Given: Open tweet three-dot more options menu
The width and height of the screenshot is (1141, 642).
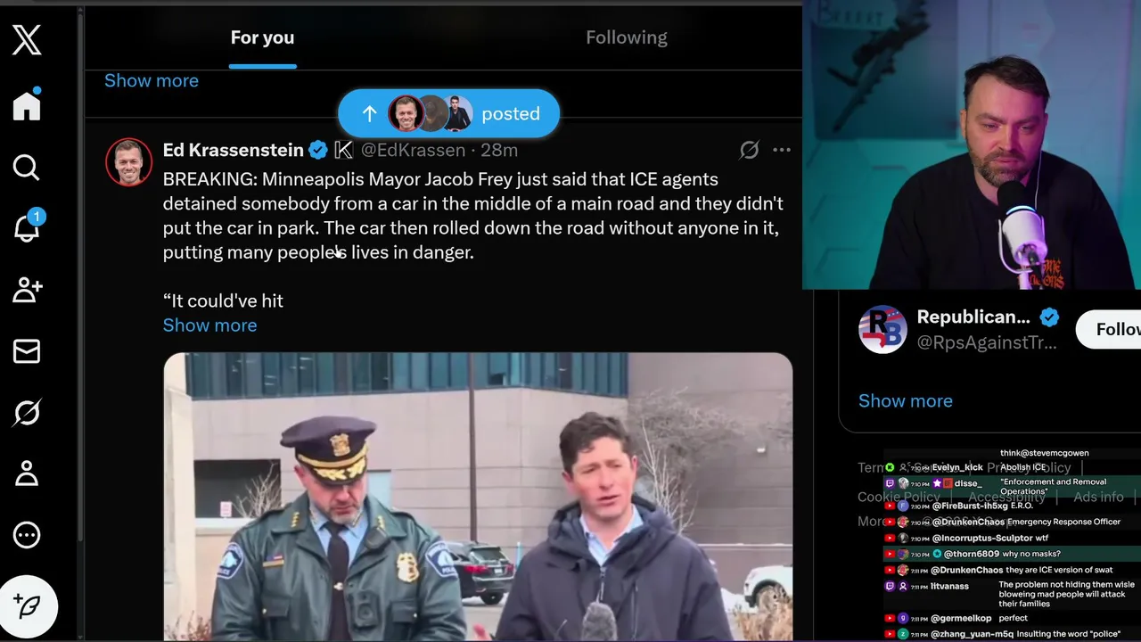Looking at the screenshot, I should 782,150.
